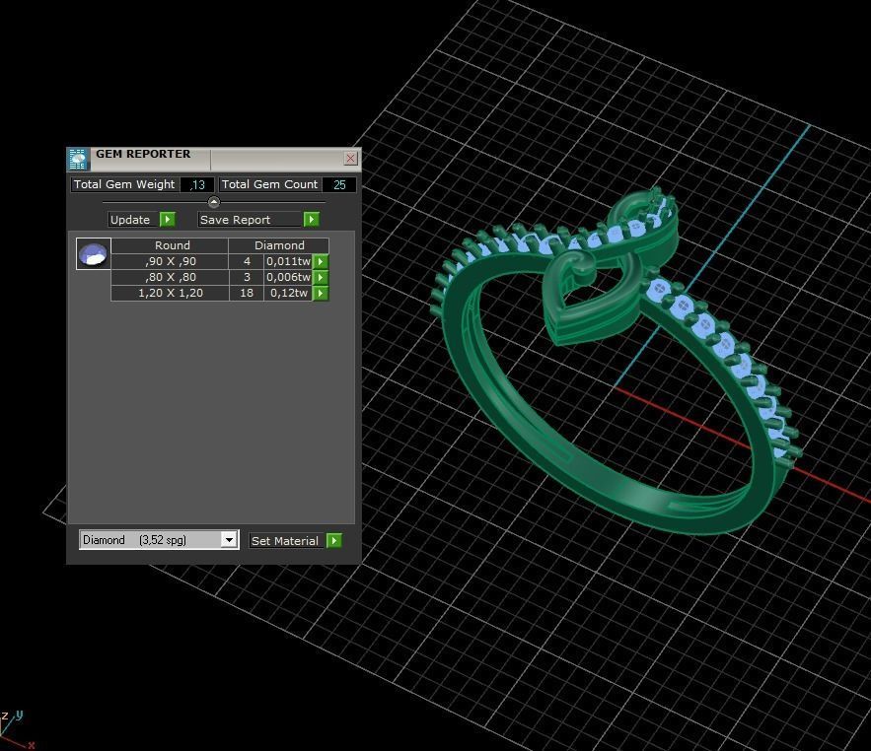
Task: Click the green arrow for 1,20 X 1,20 row
Action: click(321, 293)
